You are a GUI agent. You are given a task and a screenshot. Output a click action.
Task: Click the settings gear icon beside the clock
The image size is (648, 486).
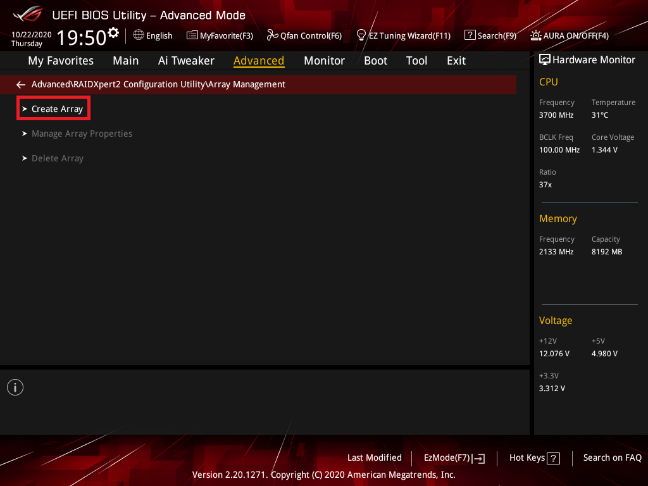(x=113, y=32)
